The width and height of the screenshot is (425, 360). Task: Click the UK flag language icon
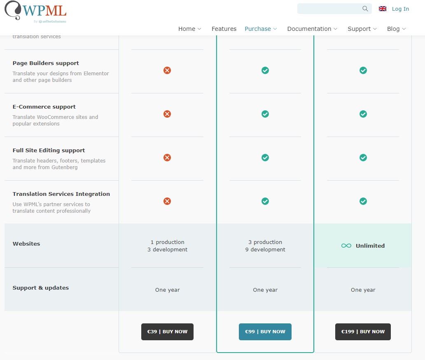pyautogui.click(x=383, y=9)
